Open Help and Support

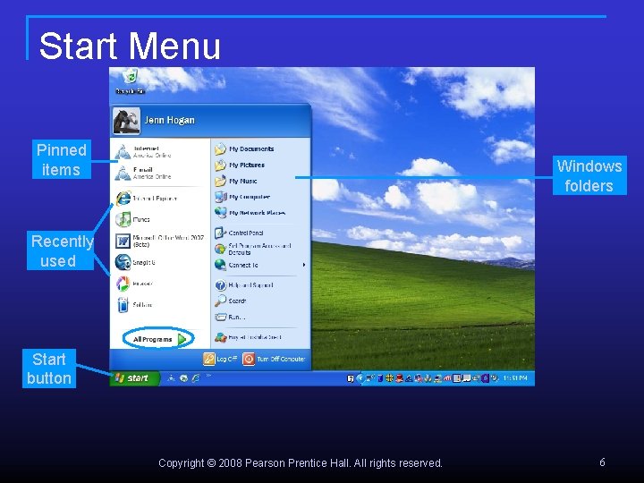[260, 284]
